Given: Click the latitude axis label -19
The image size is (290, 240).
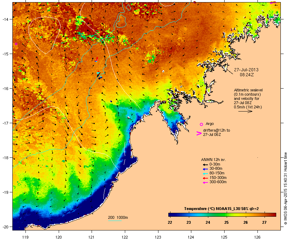Looking at the screenshot, I should click(5, 192).
